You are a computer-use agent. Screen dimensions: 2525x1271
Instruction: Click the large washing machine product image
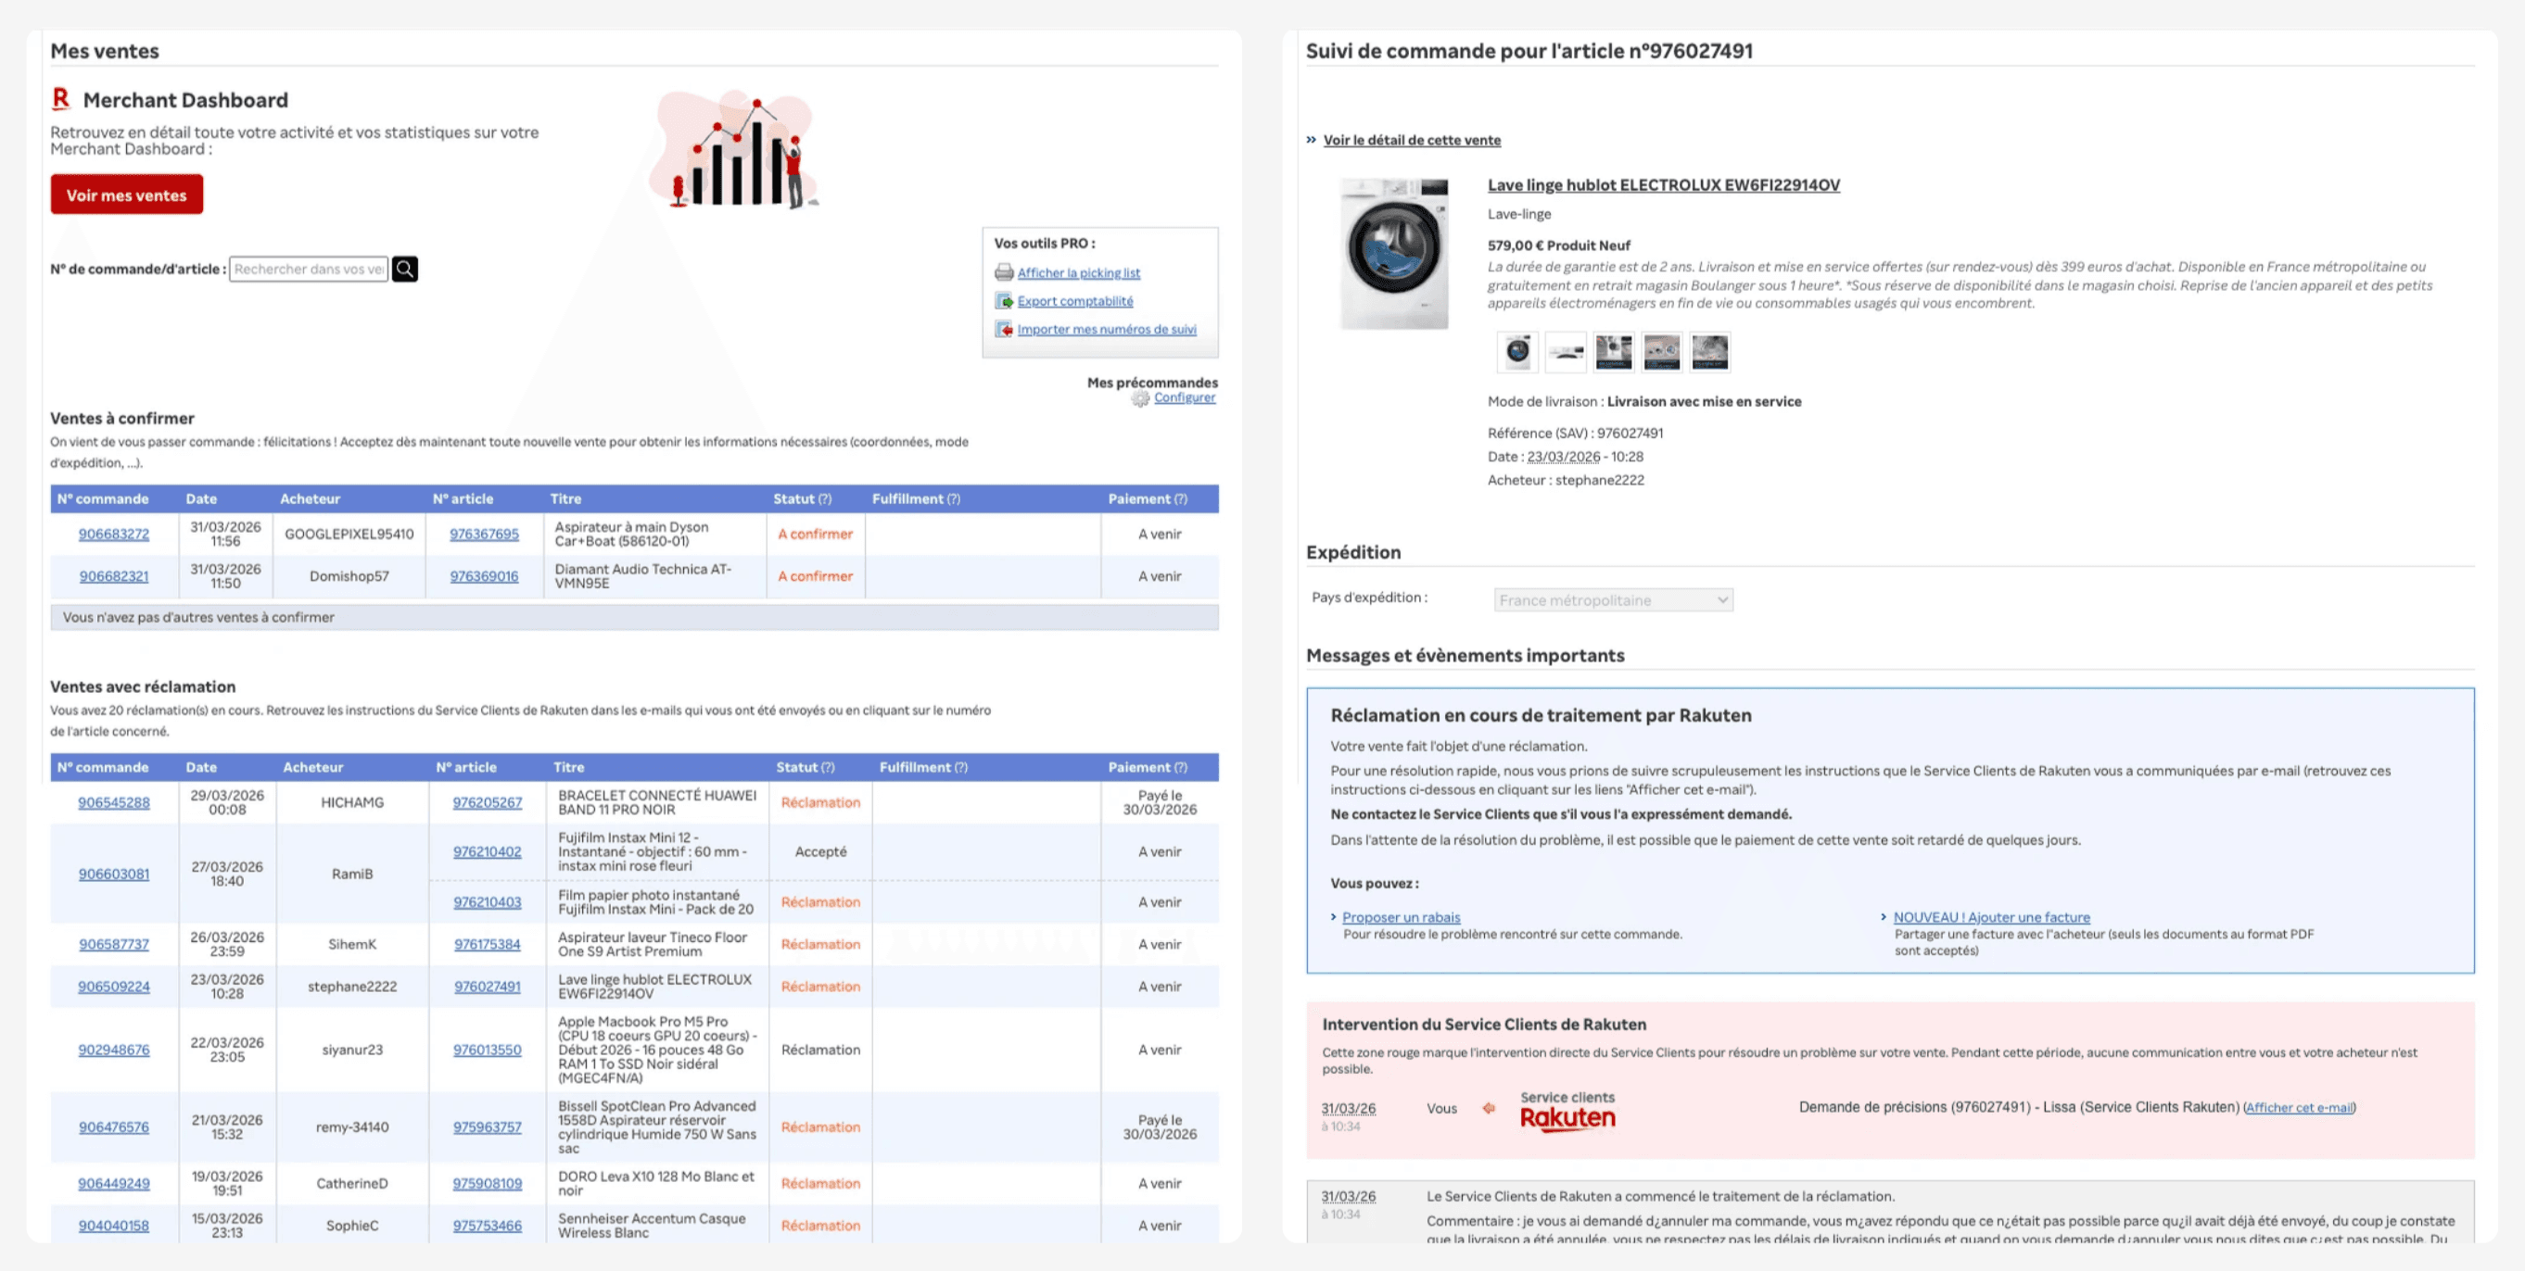click(x=1394, y=253)
